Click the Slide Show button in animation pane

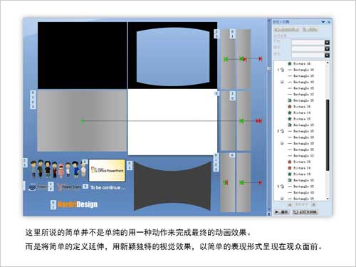click(305, 212)
